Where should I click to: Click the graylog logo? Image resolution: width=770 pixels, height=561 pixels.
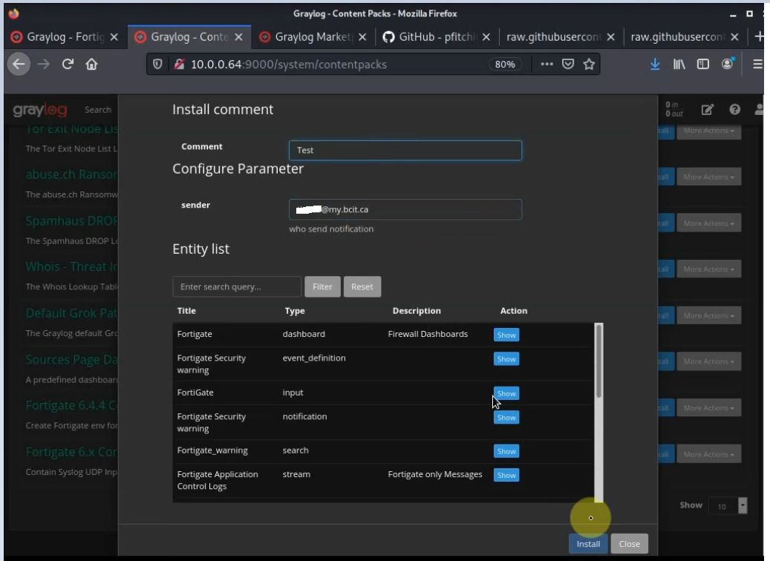pos(40,110)
